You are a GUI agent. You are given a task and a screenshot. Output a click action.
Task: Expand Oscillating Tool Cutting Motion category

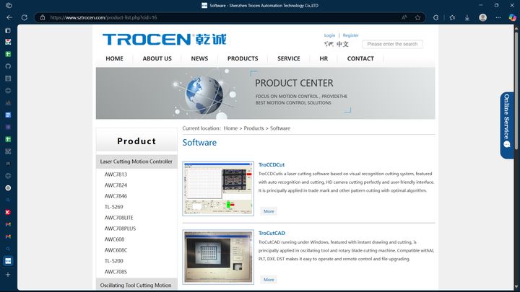136,285
